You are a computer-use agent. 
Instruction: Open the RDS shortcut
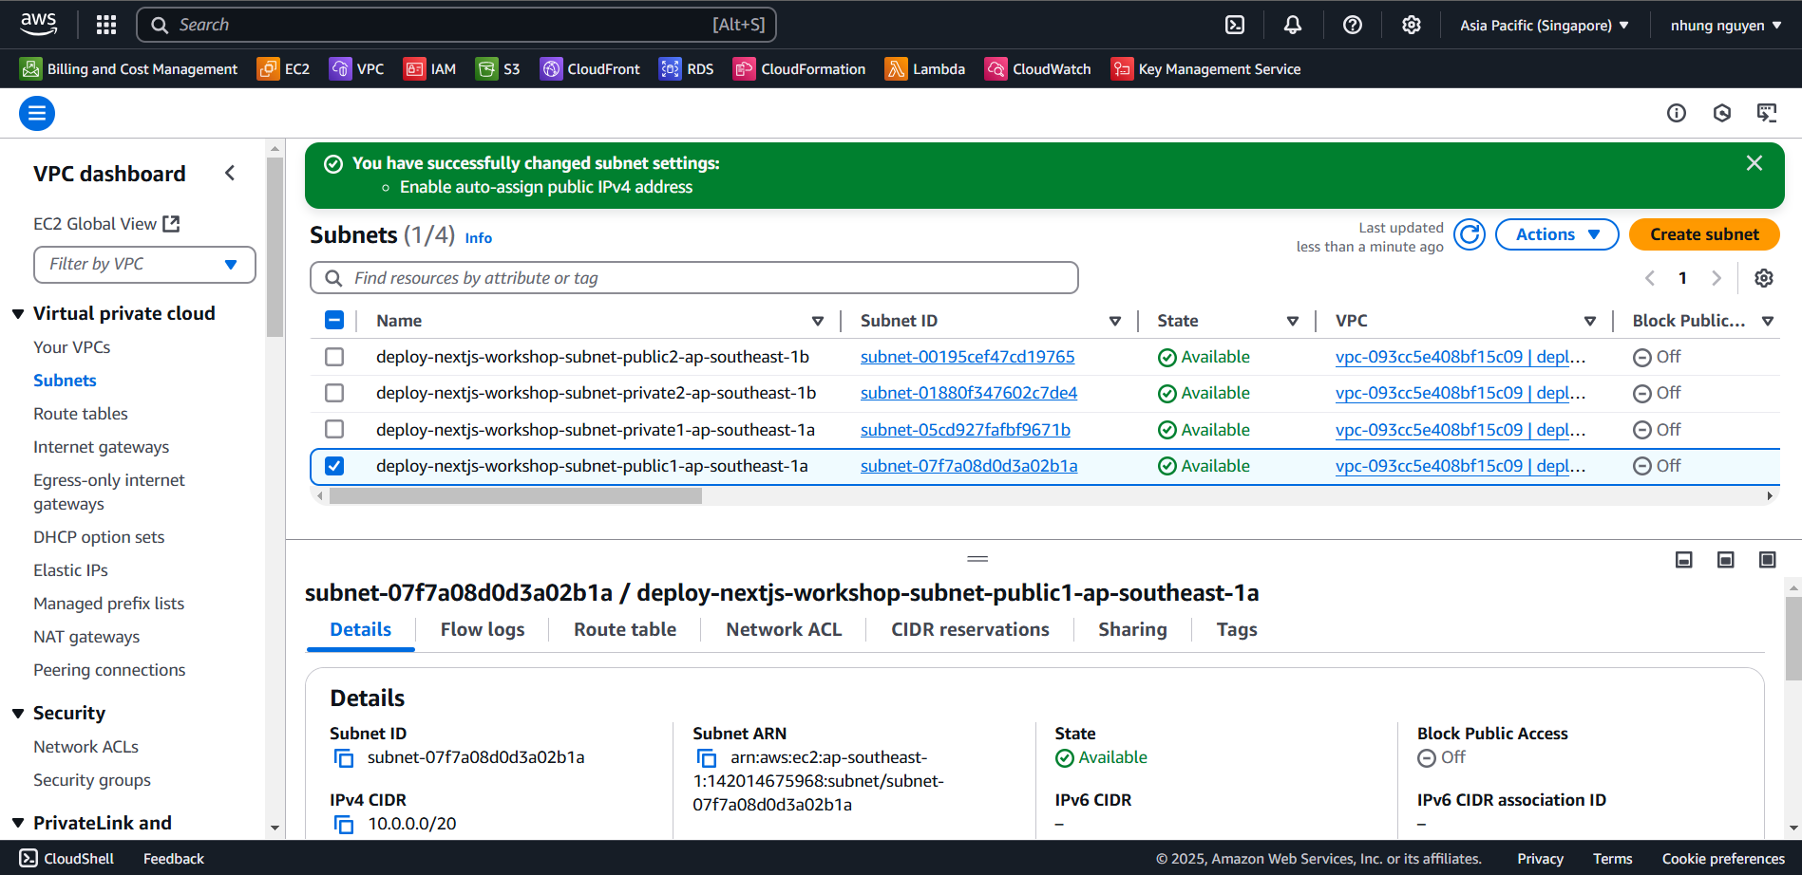click(x=686, y=69)
